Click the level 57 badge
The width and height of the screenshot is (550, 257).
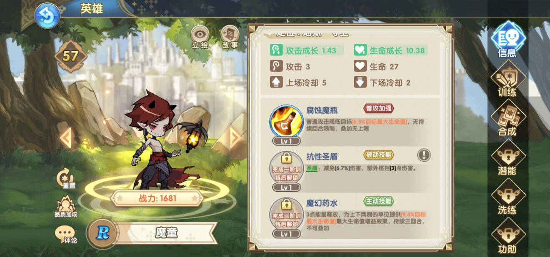(70, 56)
